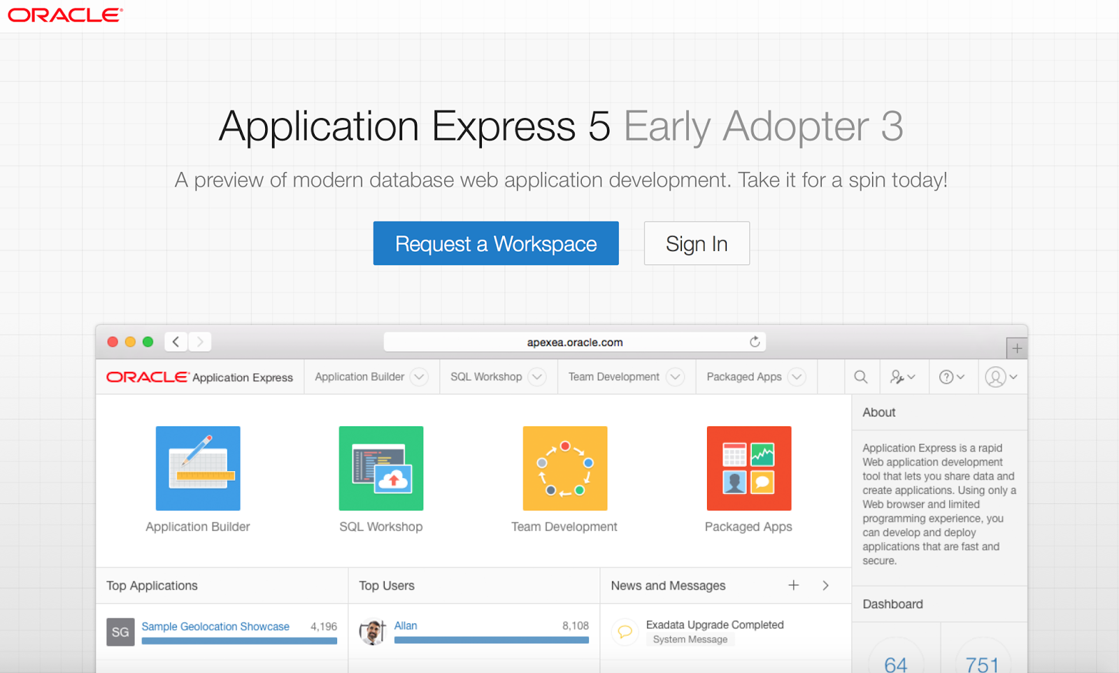This screenshot has width=1119, height=673.
Task: Select the SQL Workshop navbar menu item
Action: click(486, 377)
